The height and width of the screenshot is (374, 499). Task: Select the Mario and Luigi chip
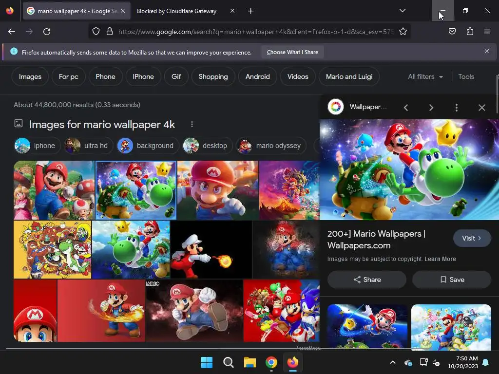[x=349, y=76]
